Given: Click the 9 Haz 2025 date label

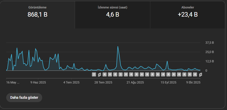Looking at the screenshot, I should [x=38, y=82].
